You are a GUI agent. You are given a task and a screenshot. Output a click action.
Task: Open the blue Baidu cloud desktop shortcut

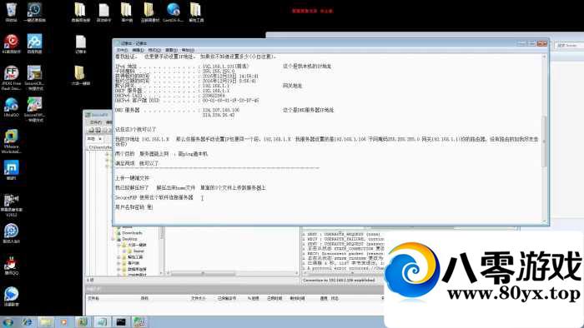click(x=34, y=43)
